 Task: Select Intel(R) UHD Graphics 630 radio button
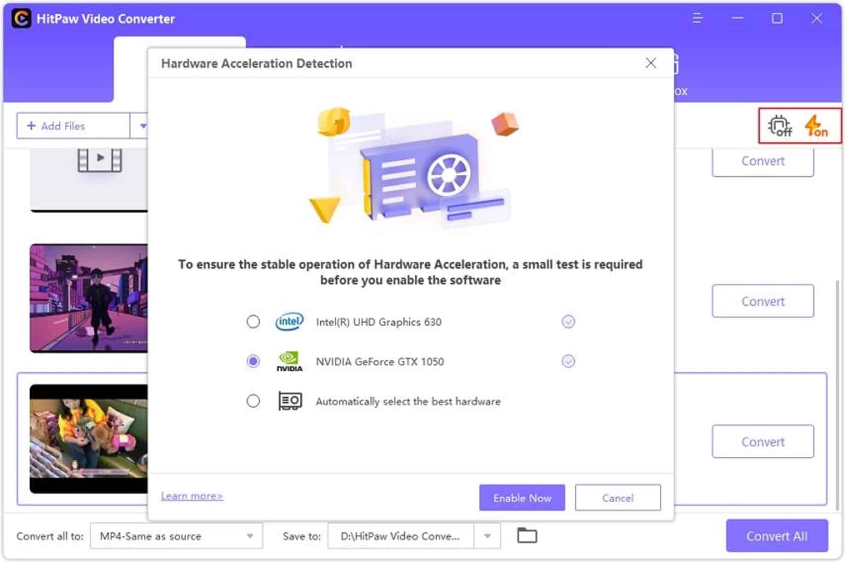point(253,322)
